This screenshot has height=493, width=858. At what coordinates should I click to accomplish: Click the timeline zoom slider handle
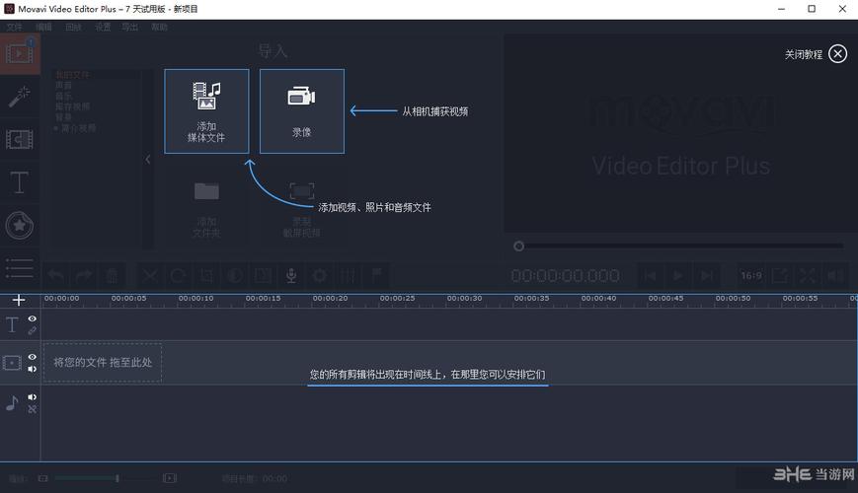pos(117,478)
